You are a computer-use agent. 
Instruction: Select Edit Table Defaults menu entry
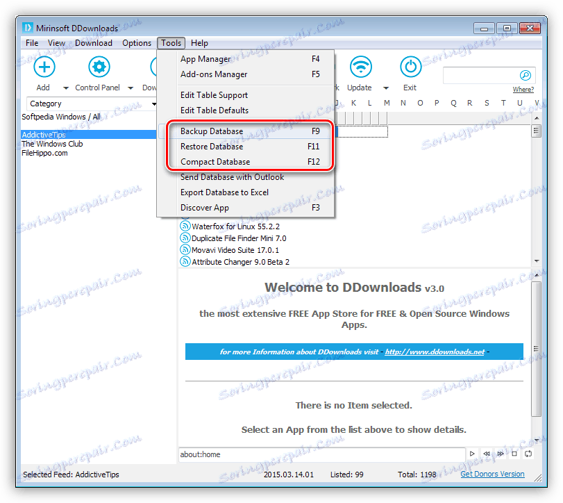246,110
